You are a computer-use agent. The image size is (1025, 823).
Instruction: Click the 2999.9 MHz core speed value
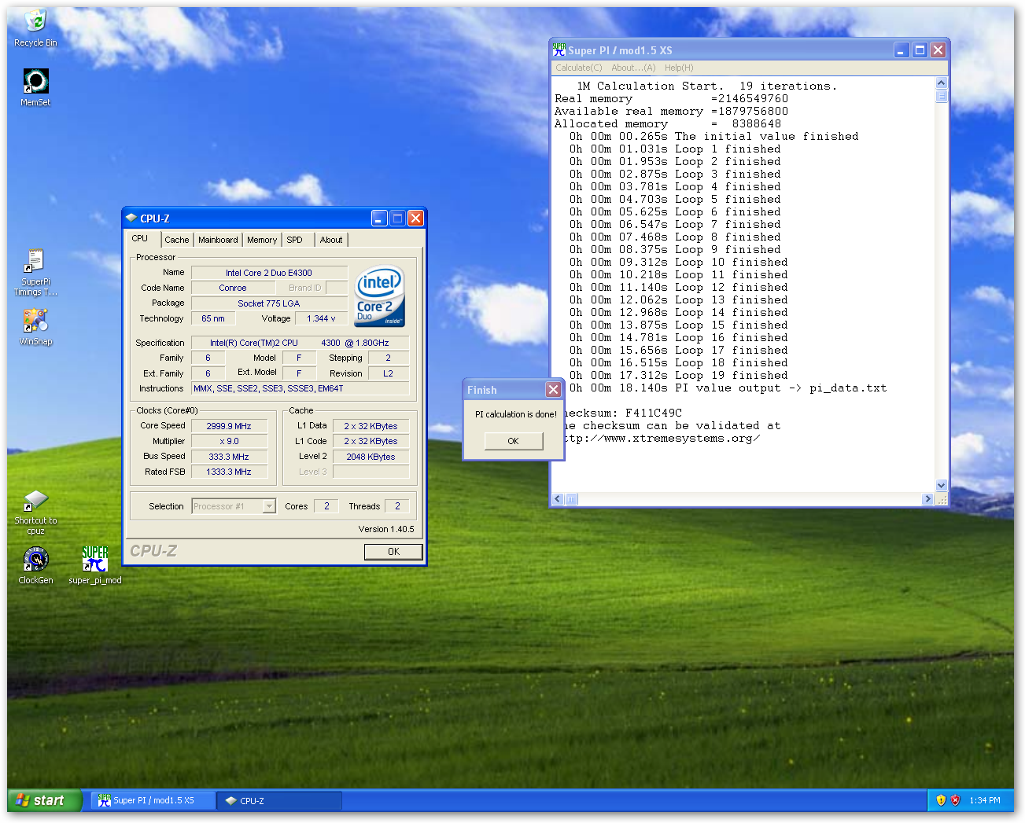pyautogui.click(x=229, y=426)
